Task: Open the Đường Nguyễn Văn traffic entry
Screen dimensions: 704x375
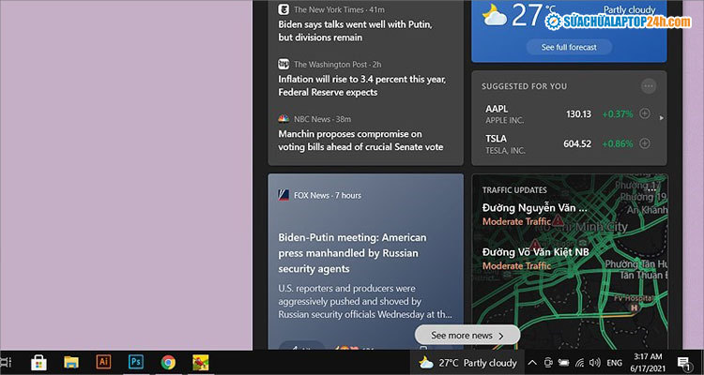Action: pyautogui.click(x=534, y=215)
